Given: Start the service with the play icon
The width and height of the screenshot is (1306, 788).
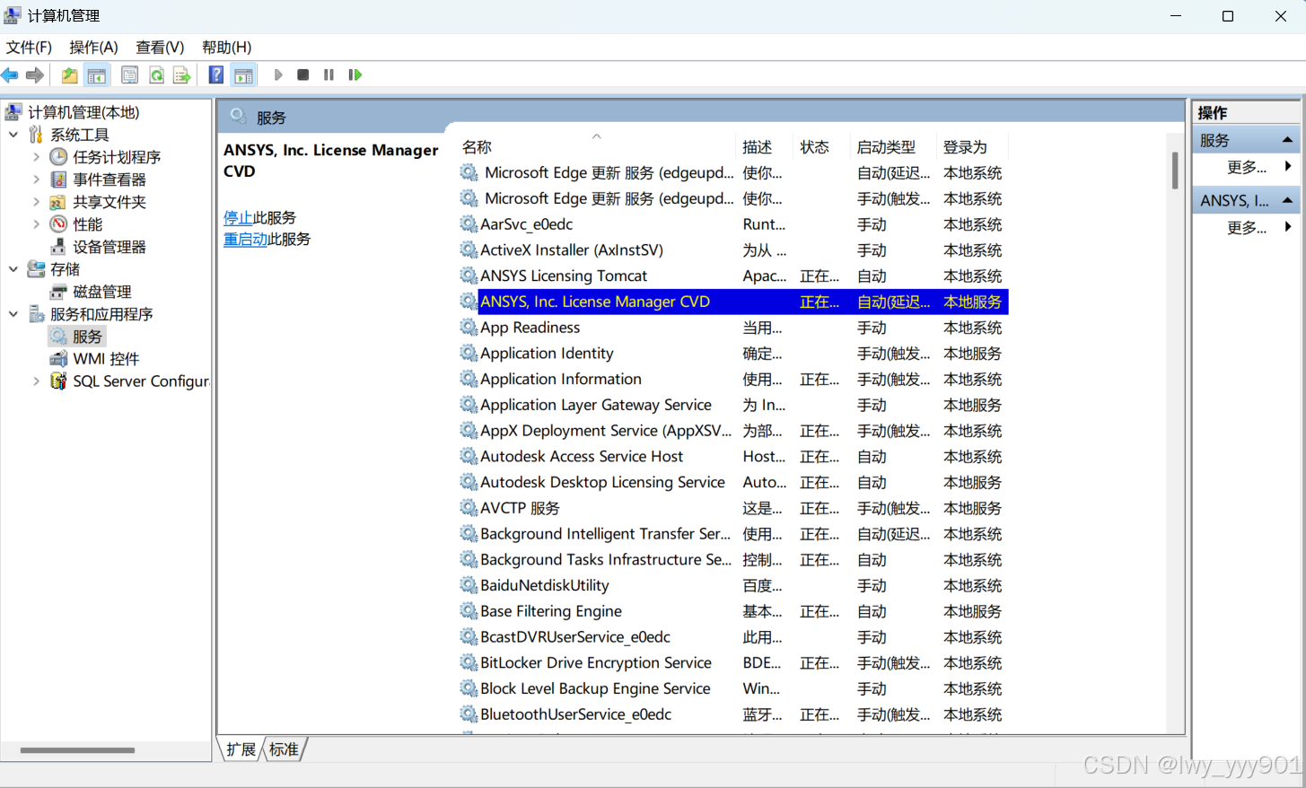Looking at the screenshot, I should point(278,75).
